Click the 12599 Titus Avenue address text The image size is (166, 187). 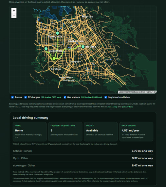(x=28, y=136)
